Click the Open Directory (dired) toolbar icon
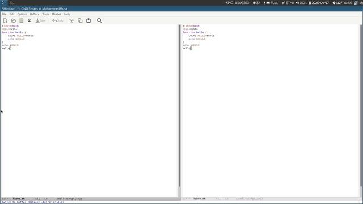This screenshot has height=204, width=363. [22, 20]
